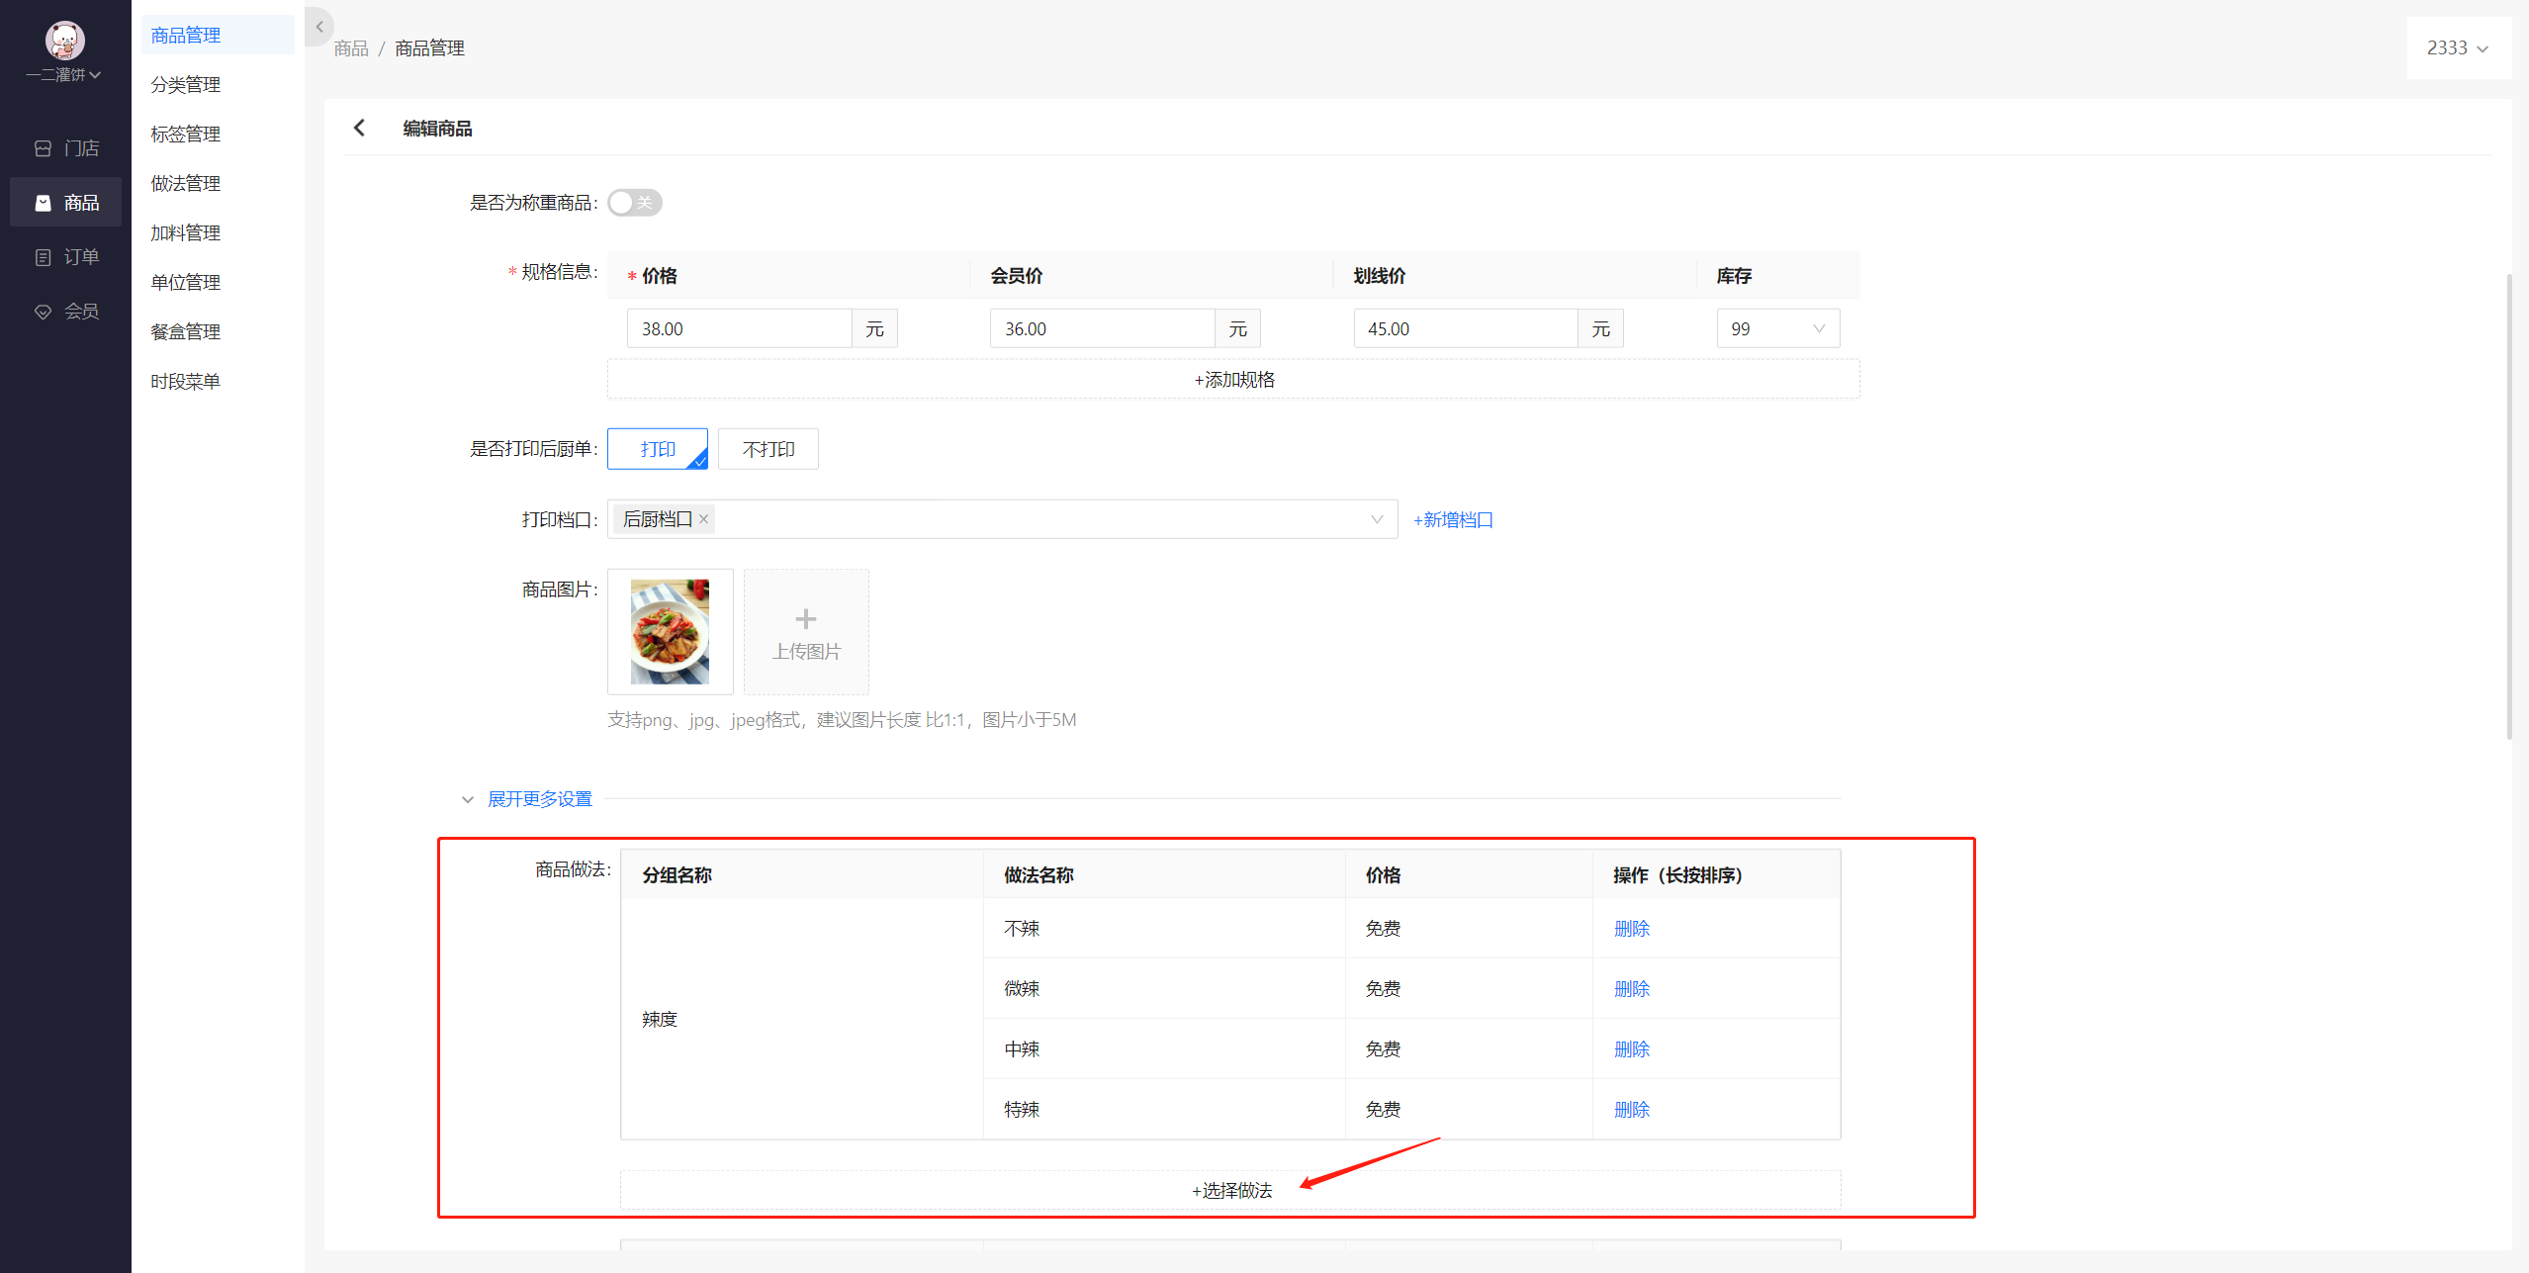Click the 商品 bag icon in sidebar
The height and width of the screenshot is (1273, 2529).
[43, 203]
